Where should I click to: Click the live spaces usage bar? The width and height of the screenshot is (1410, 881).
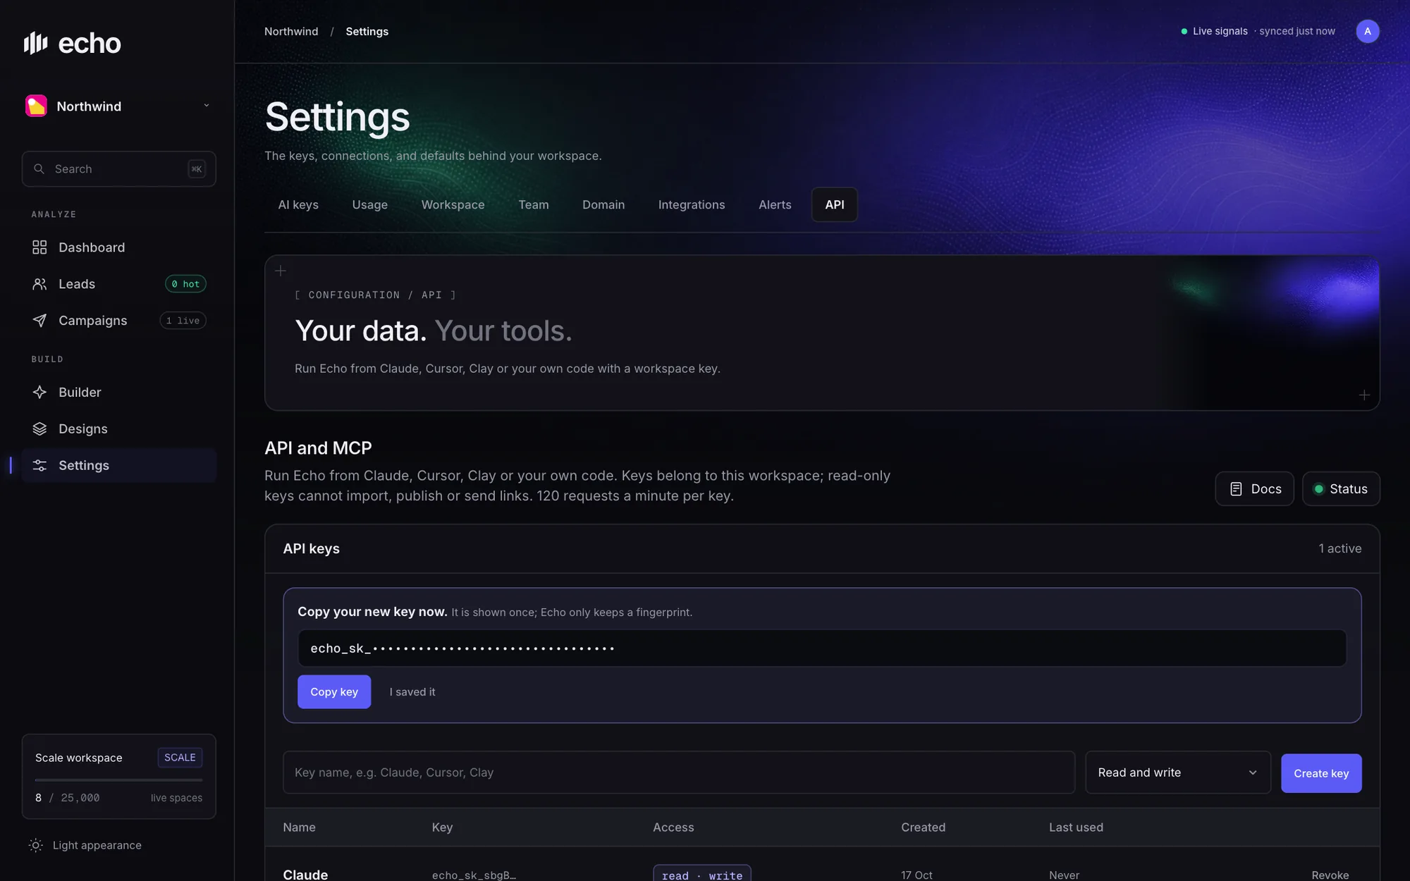click(118, 780)
